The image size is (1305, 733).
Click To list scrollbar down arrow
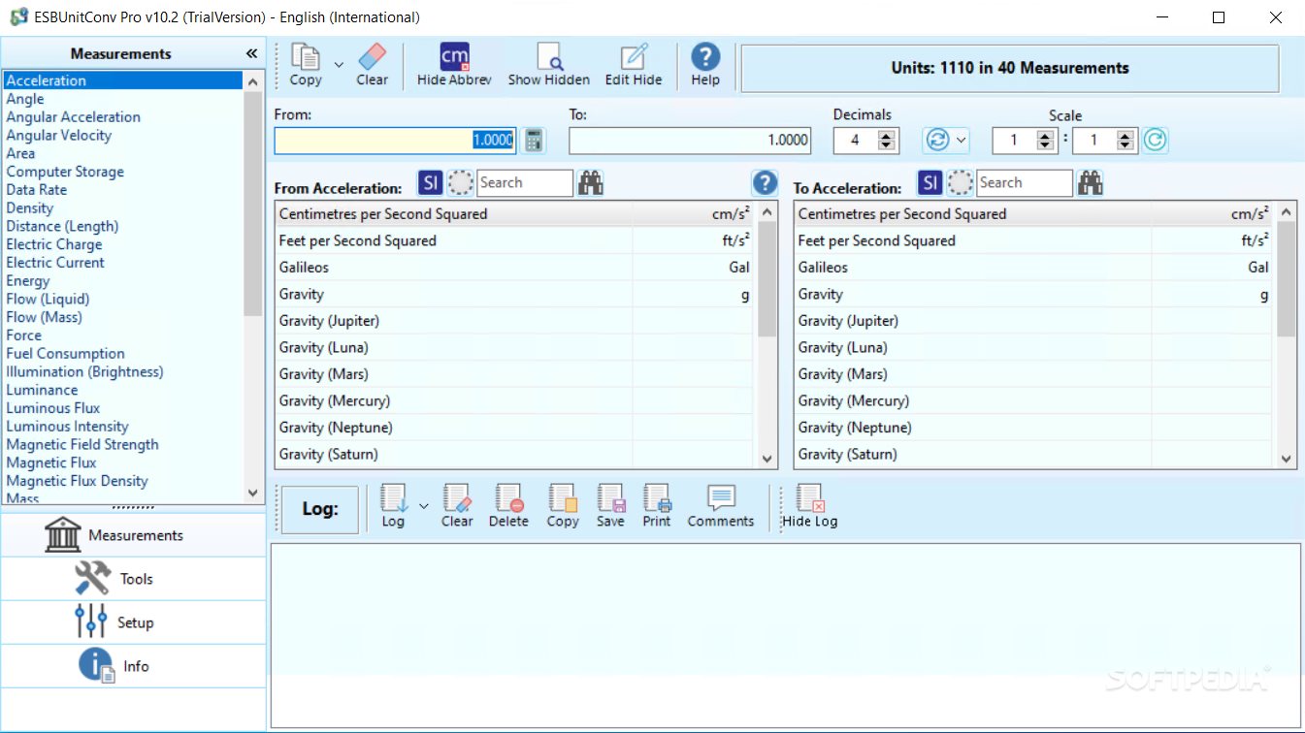(x=1287, y=460)
